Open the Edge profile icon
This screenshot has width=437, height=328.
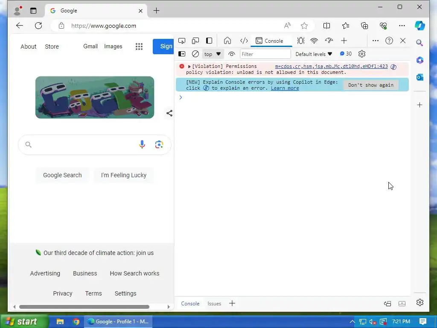tap(17, 11)
